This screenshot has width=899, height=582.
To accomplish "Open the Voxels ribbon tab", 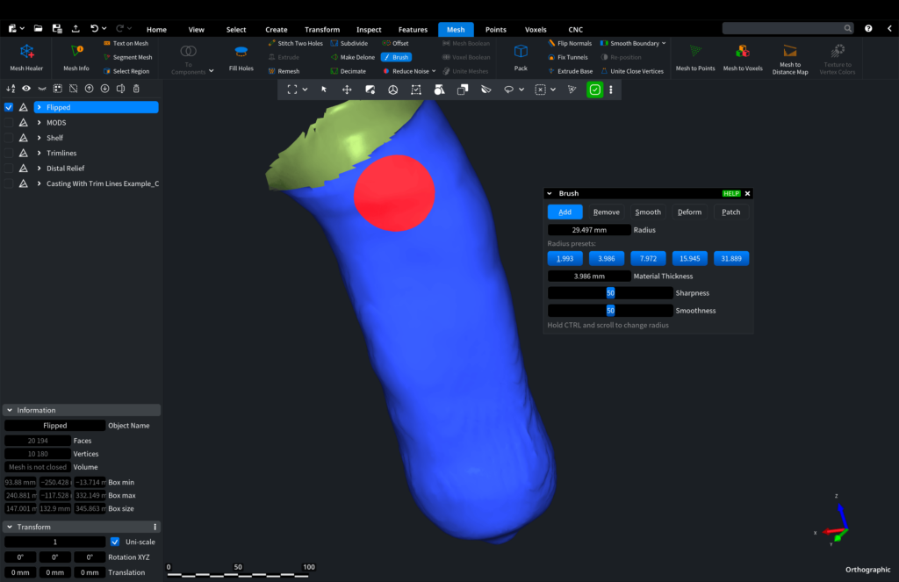I will tap(536, 30).
